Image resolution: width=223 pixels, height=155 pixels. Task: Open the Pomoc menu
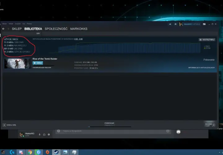point(29,24)
